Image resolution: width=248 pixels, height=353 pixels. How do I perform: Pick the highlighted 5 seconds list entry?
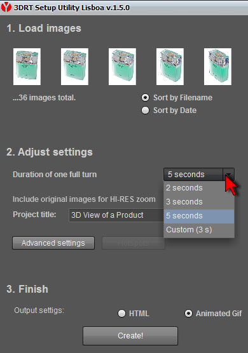pos(199,216)
